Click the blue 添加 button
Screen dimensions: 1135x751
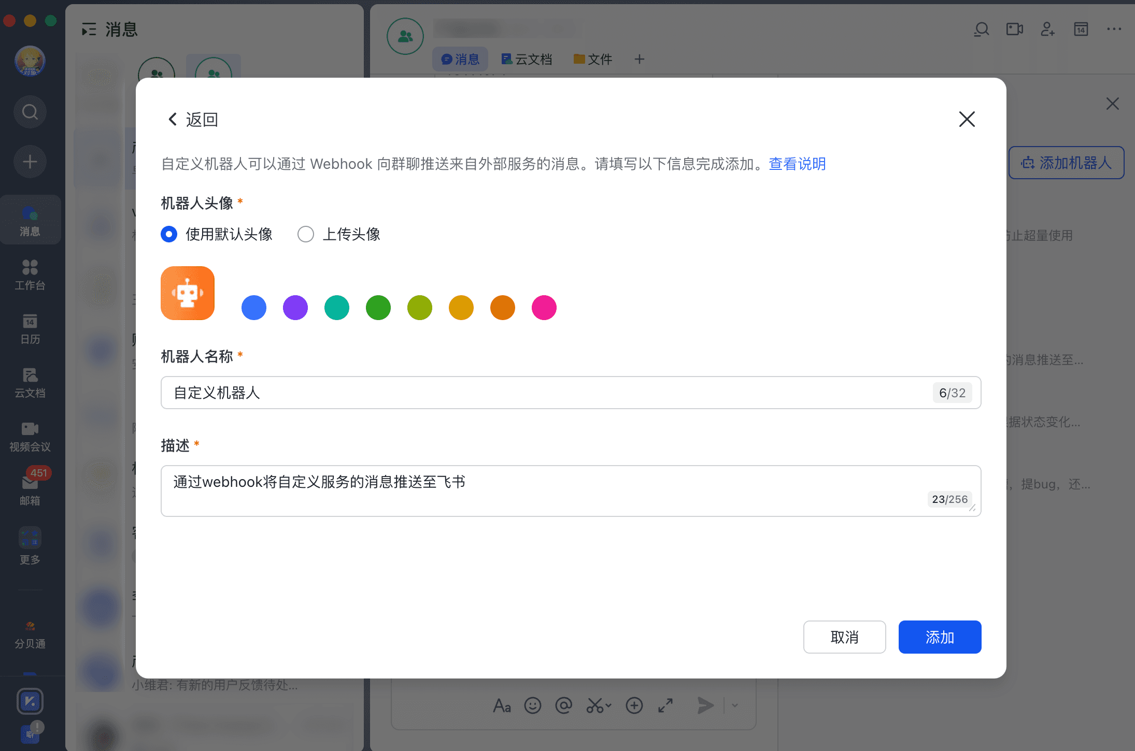pos(940,637)
